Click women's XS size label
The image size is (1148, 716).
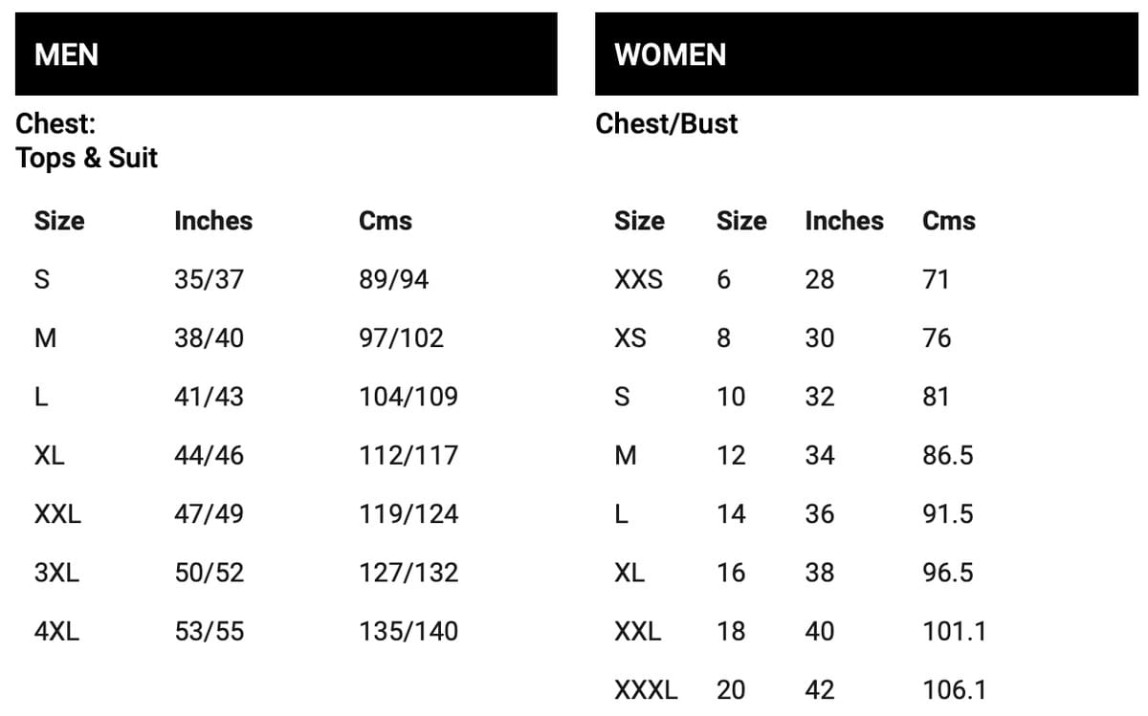(x=630, y=338)
